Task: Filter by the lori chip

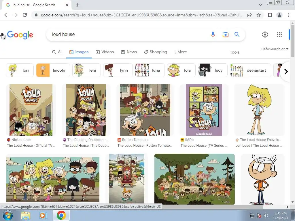Action: [20, 70]
